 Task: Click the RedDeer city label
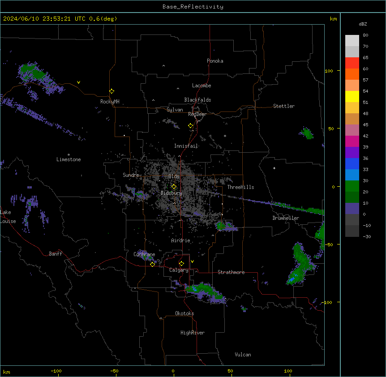(x=197, y=114)
